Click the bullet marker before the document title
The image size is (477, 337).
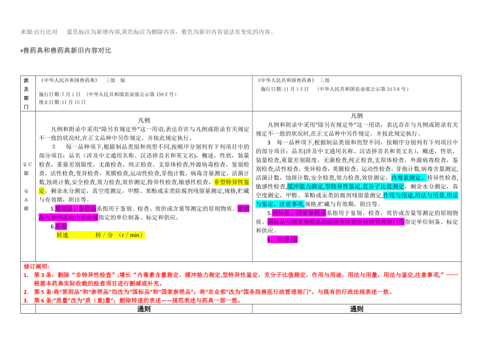21,51
